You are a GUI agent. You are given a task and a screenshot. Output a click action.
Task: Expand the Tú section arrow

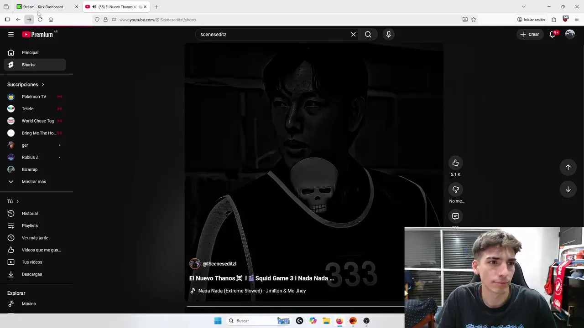point(18,201)
